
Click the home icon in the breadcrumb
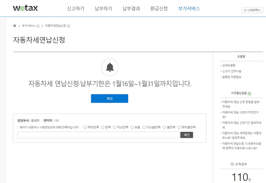click(14, 26)
